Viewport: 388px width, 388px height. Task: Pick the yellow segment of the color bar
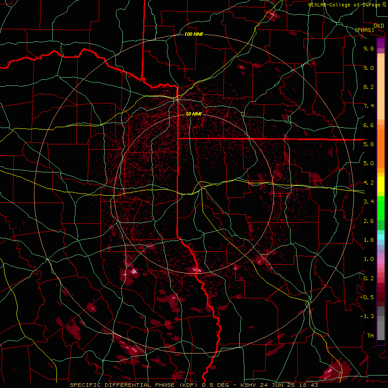381,185
